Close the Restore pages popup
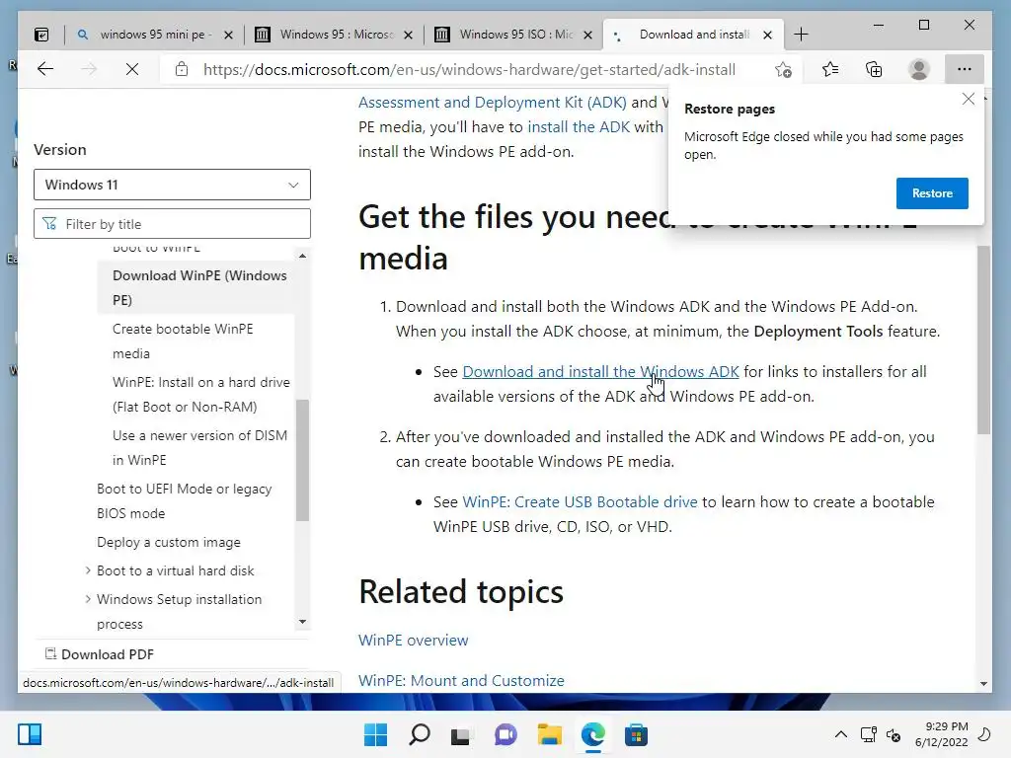This screenshot has width=1011, height=758. tap(968, 99)
